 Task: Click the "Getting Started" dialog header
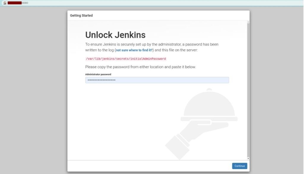point(80,15)
